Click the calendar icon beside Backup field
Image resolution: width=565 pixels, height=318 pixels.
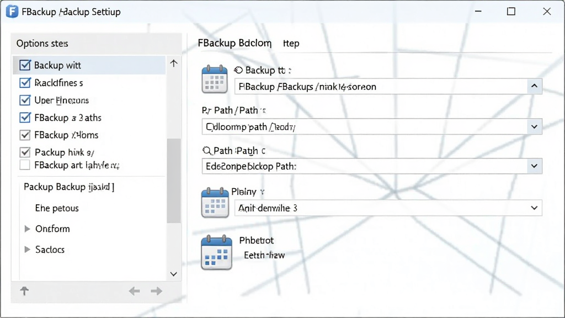tap(215, 79)
